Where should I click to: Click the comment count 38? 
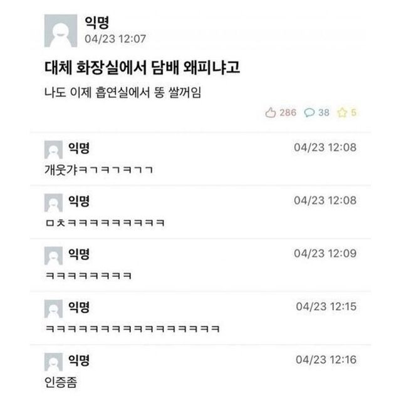[x=324, y=113]
